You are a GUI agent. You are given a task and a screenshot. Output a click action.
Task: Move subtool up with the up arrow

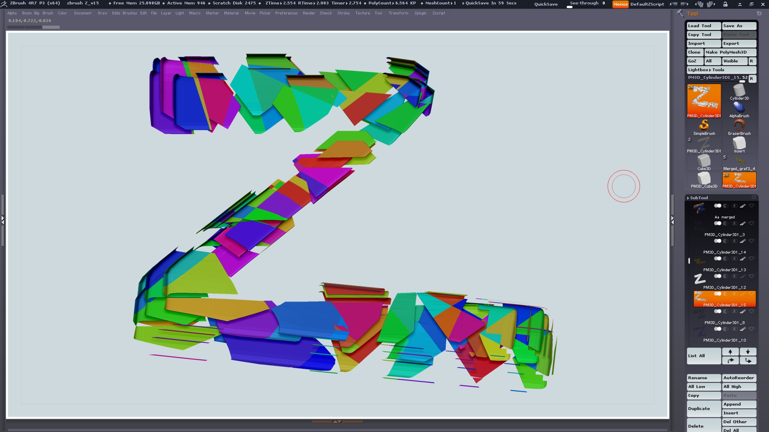pyautogui.click(x=730, y=352)
